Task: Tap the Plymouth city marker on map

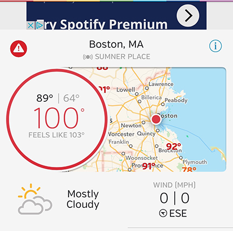Action: tap(181, 158)
